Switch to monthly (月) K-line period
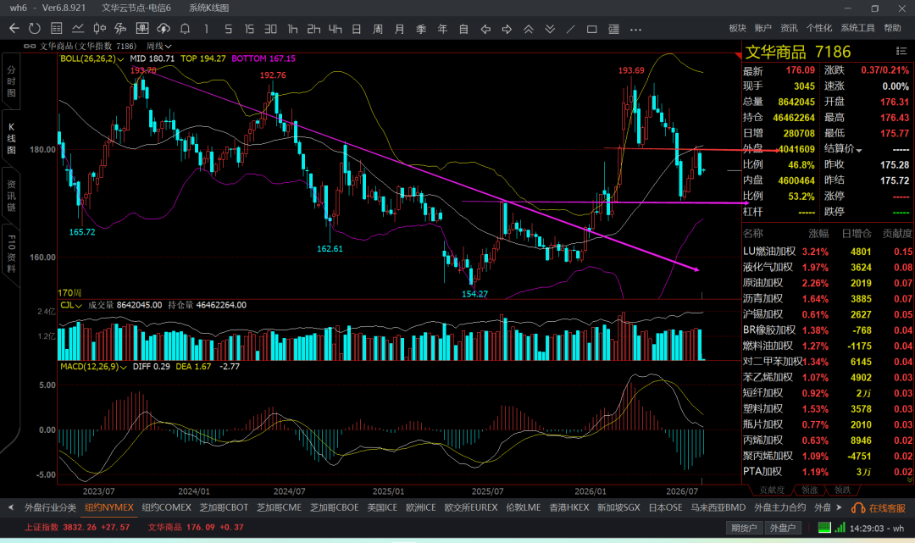 click(400, 29)
